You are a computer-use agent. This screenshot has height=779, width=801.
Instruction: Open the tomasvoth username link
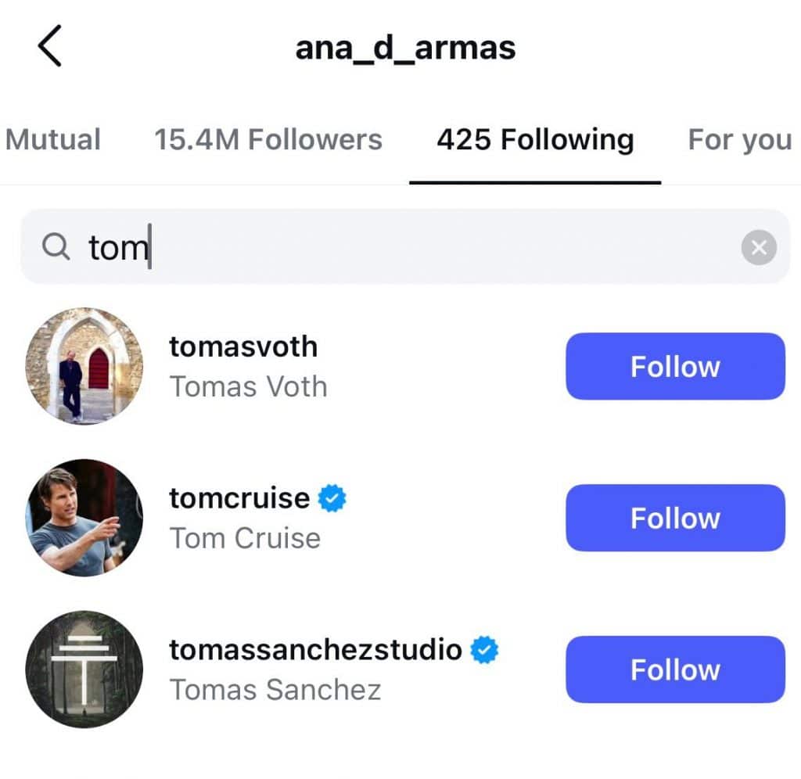(243, 346)
